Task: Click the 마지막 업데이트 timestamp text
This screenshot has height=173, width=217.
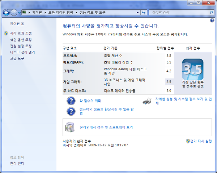Action: (95, 145)
